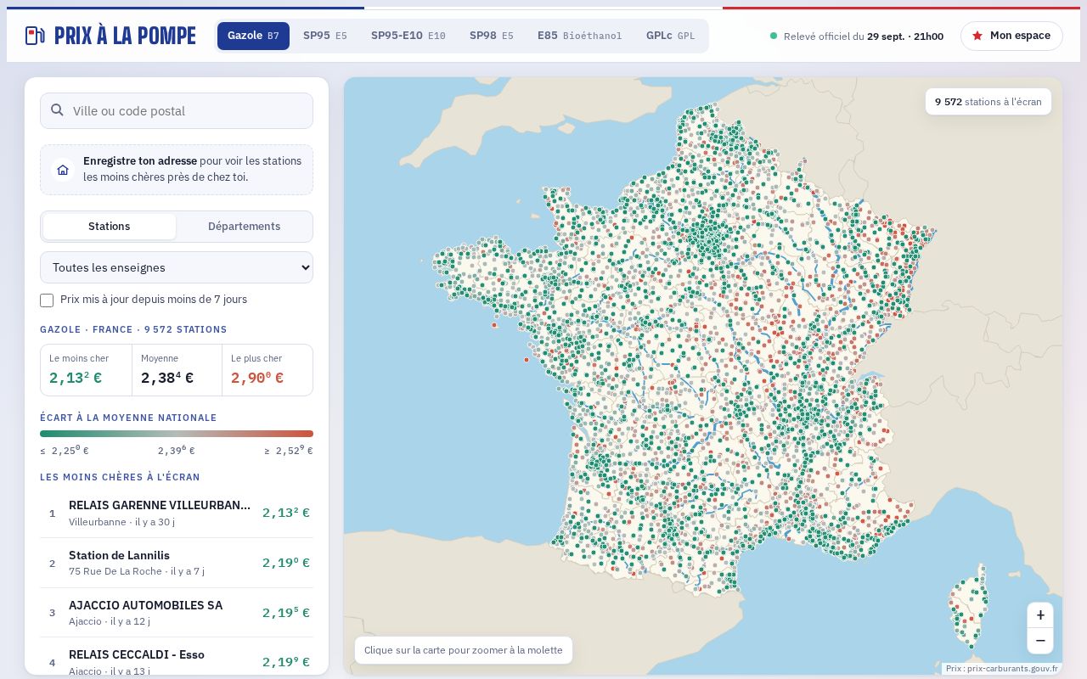Switch to SP95 E5 fuel tab
Screen dimensions: 1087x679
[x=325, y=36]
